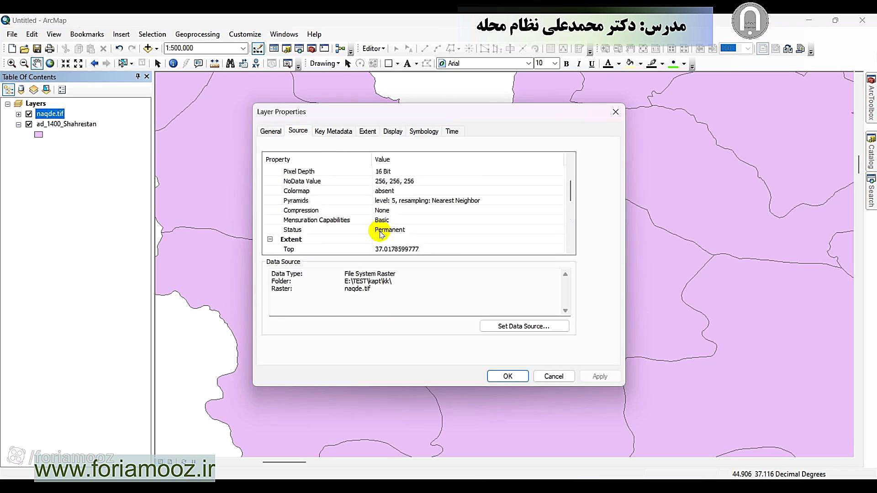The height and width of the screenshot is (493, 877).
Task: Print the map via printer icon
Action: 50,48
